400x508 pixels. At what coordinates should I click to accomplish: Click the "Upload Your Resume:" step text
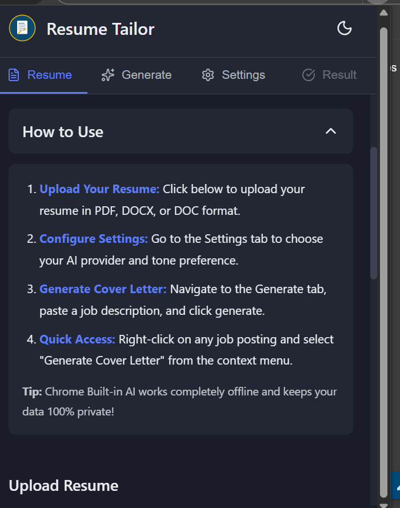(99, 189)
